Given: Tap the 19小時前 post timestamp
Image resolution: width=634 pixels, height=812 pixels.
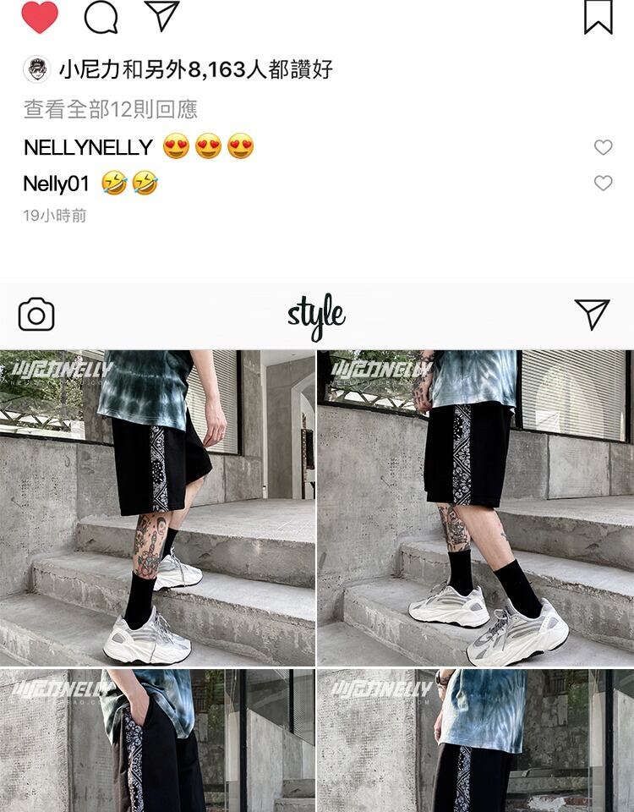Looking at the screenshot, I should pyautogui.click(x=55, y=216).
